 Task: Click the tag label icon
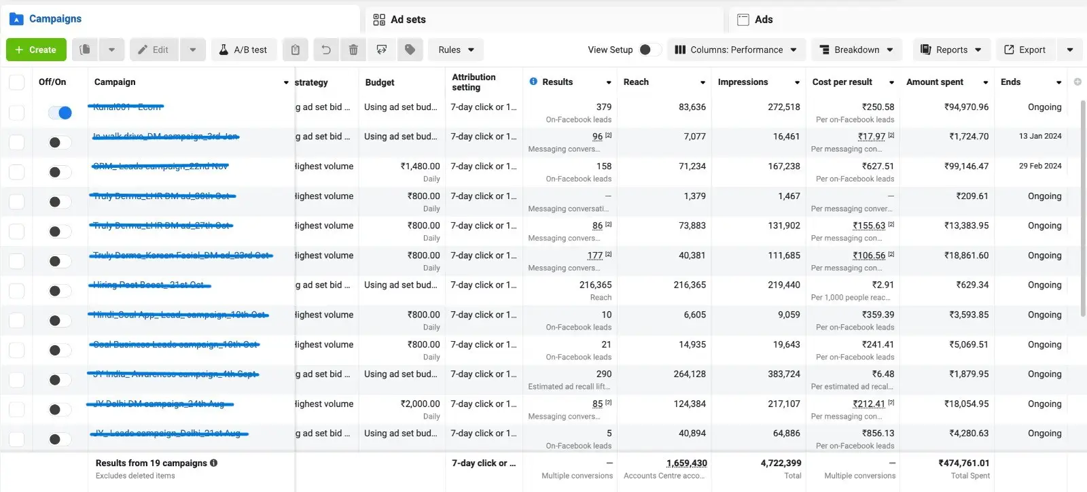pyautogui.click(x=410, y=50)
